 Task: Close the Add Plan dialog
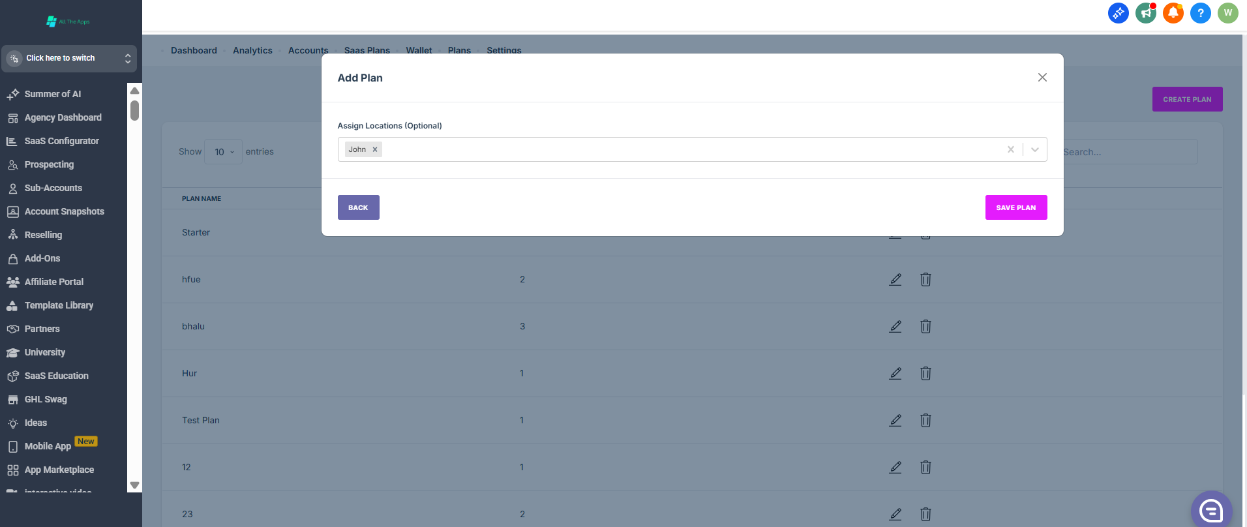pos(1042,78)
